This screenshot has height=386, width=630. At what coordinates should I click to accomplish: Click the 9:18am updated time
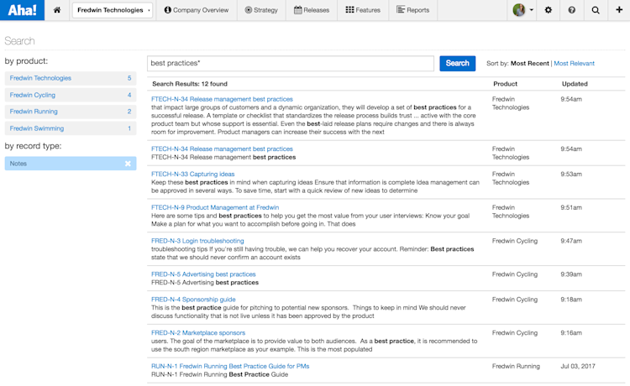[x=571, y=300]
